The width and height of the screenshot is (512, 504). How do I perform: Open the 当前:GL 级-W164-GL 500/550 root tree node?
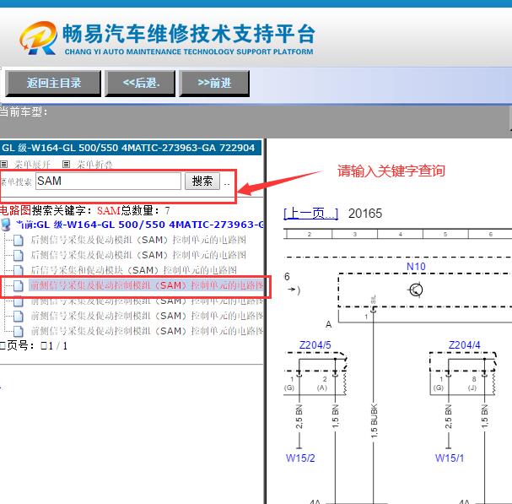140,225
